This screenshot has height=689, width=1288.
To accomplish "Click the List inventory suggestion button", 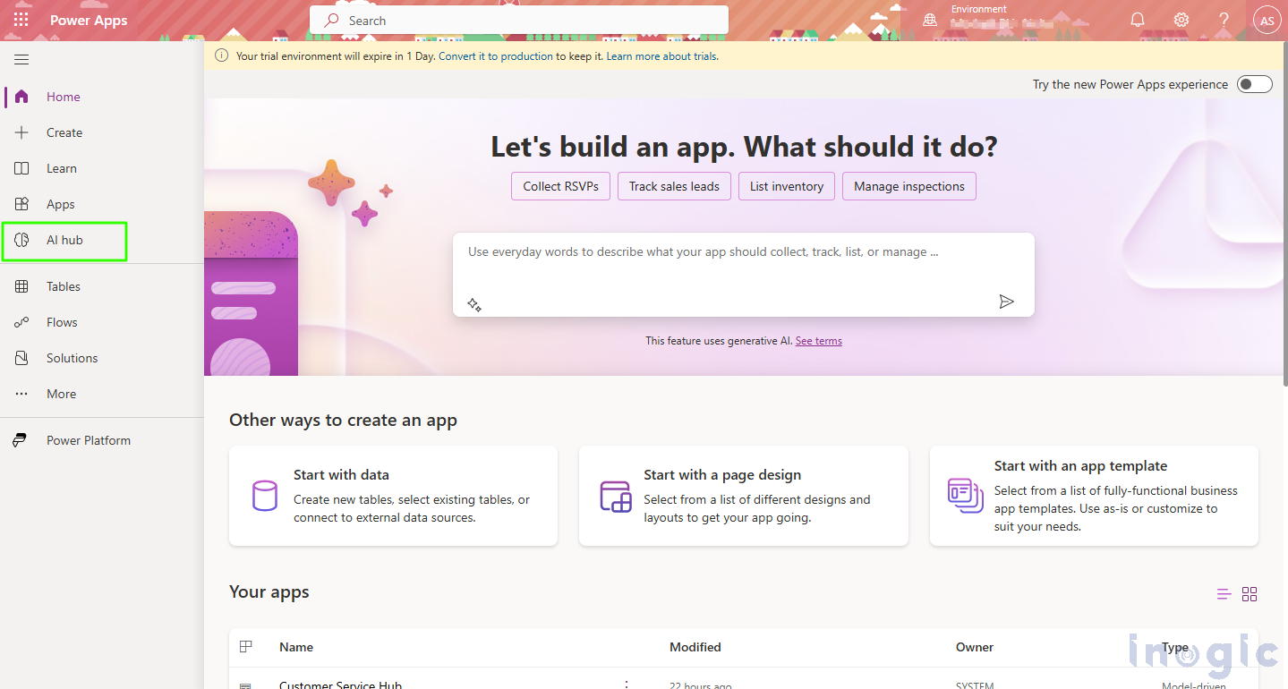I will click(x=787, y=186).
